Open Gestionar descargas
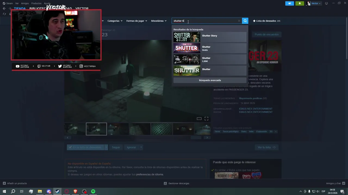Viewport: 348px width, 195px height. pyautogui.click(x=176, y=183)
